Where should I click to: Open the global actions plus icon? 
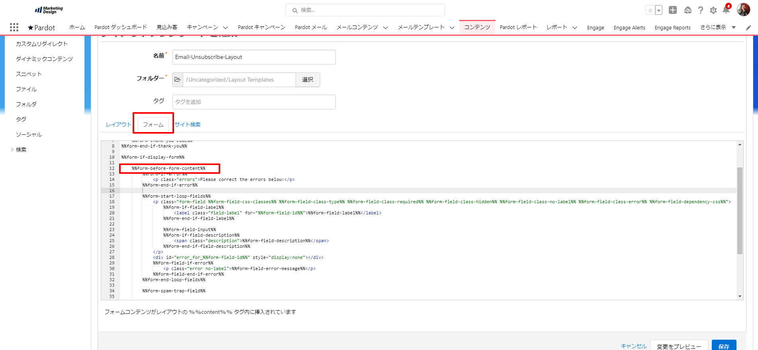tap(673, 10)
